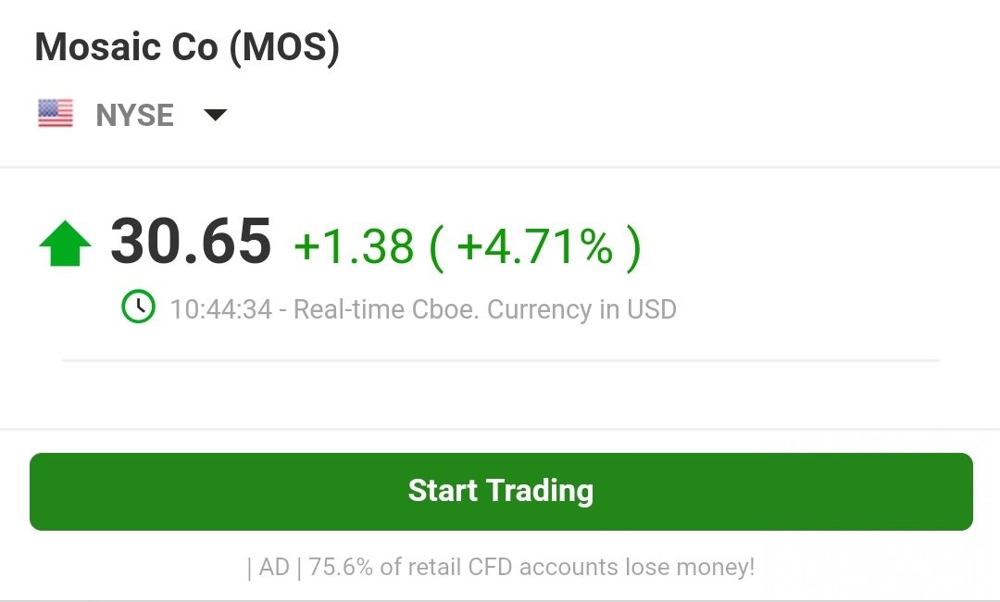Click the AD label below the button

click(274, 567)
